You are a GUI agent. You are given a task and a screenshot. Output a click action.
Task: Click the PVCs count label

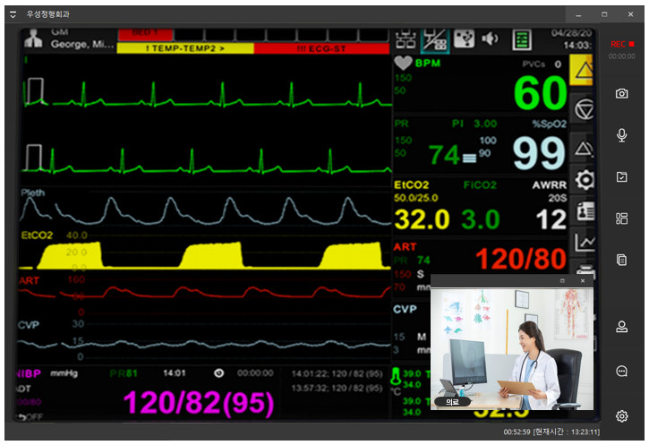(x=534, y=64)
